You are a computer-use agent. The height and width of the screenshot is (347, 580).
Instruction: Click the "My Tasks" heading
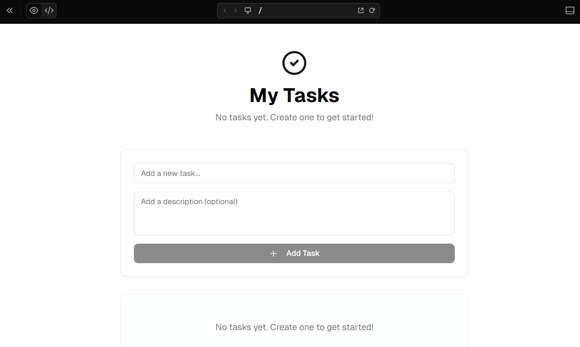coord(294,96)
